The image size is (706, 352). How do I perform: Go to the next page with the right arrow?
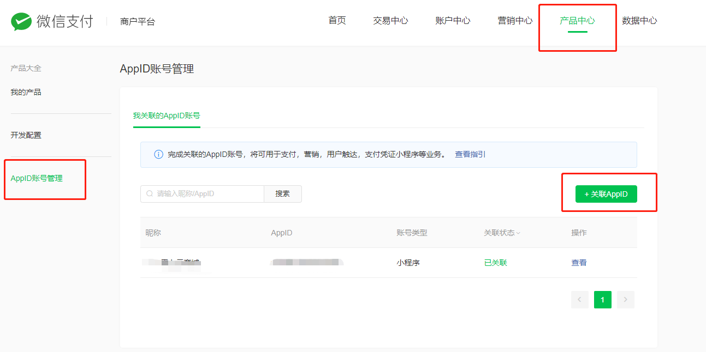coord(626,300)
